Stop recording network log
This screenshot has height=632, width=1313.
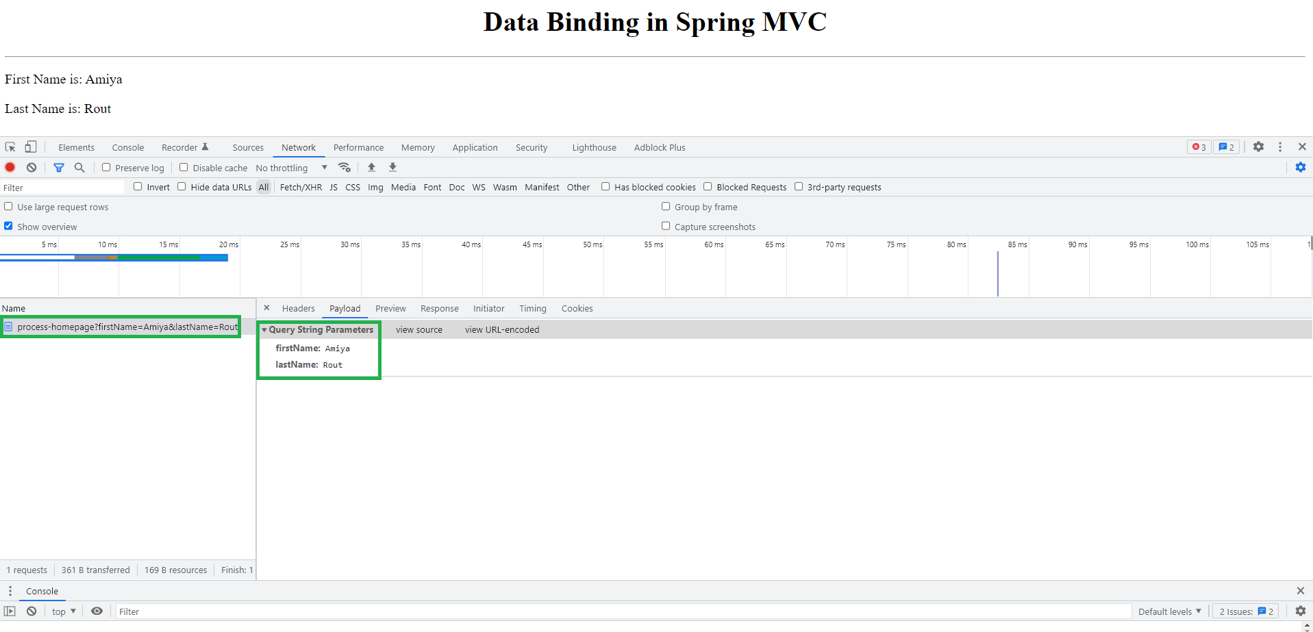[x=10, y=167]
